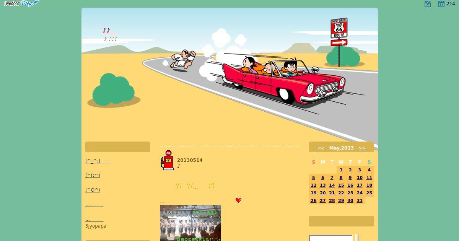Viewport: 459px width, 241px height.
Task: Select May 19 in the calendar
Action: coord(314,193)
